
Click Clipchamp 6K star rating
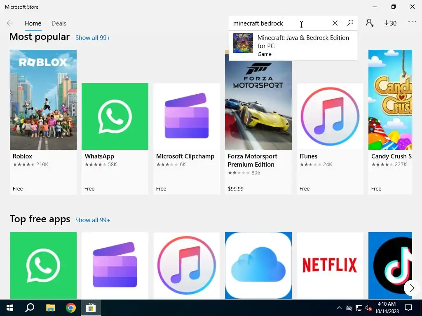tap(171, 165)
